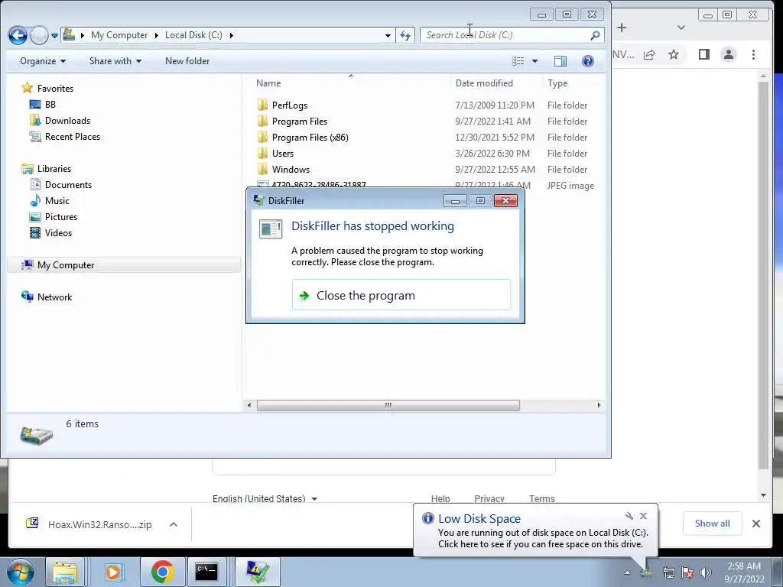The width and height of the screenshot is (783, 587).
Task: Open the Chrome three-dot menu
Action: tap(753, 54)
